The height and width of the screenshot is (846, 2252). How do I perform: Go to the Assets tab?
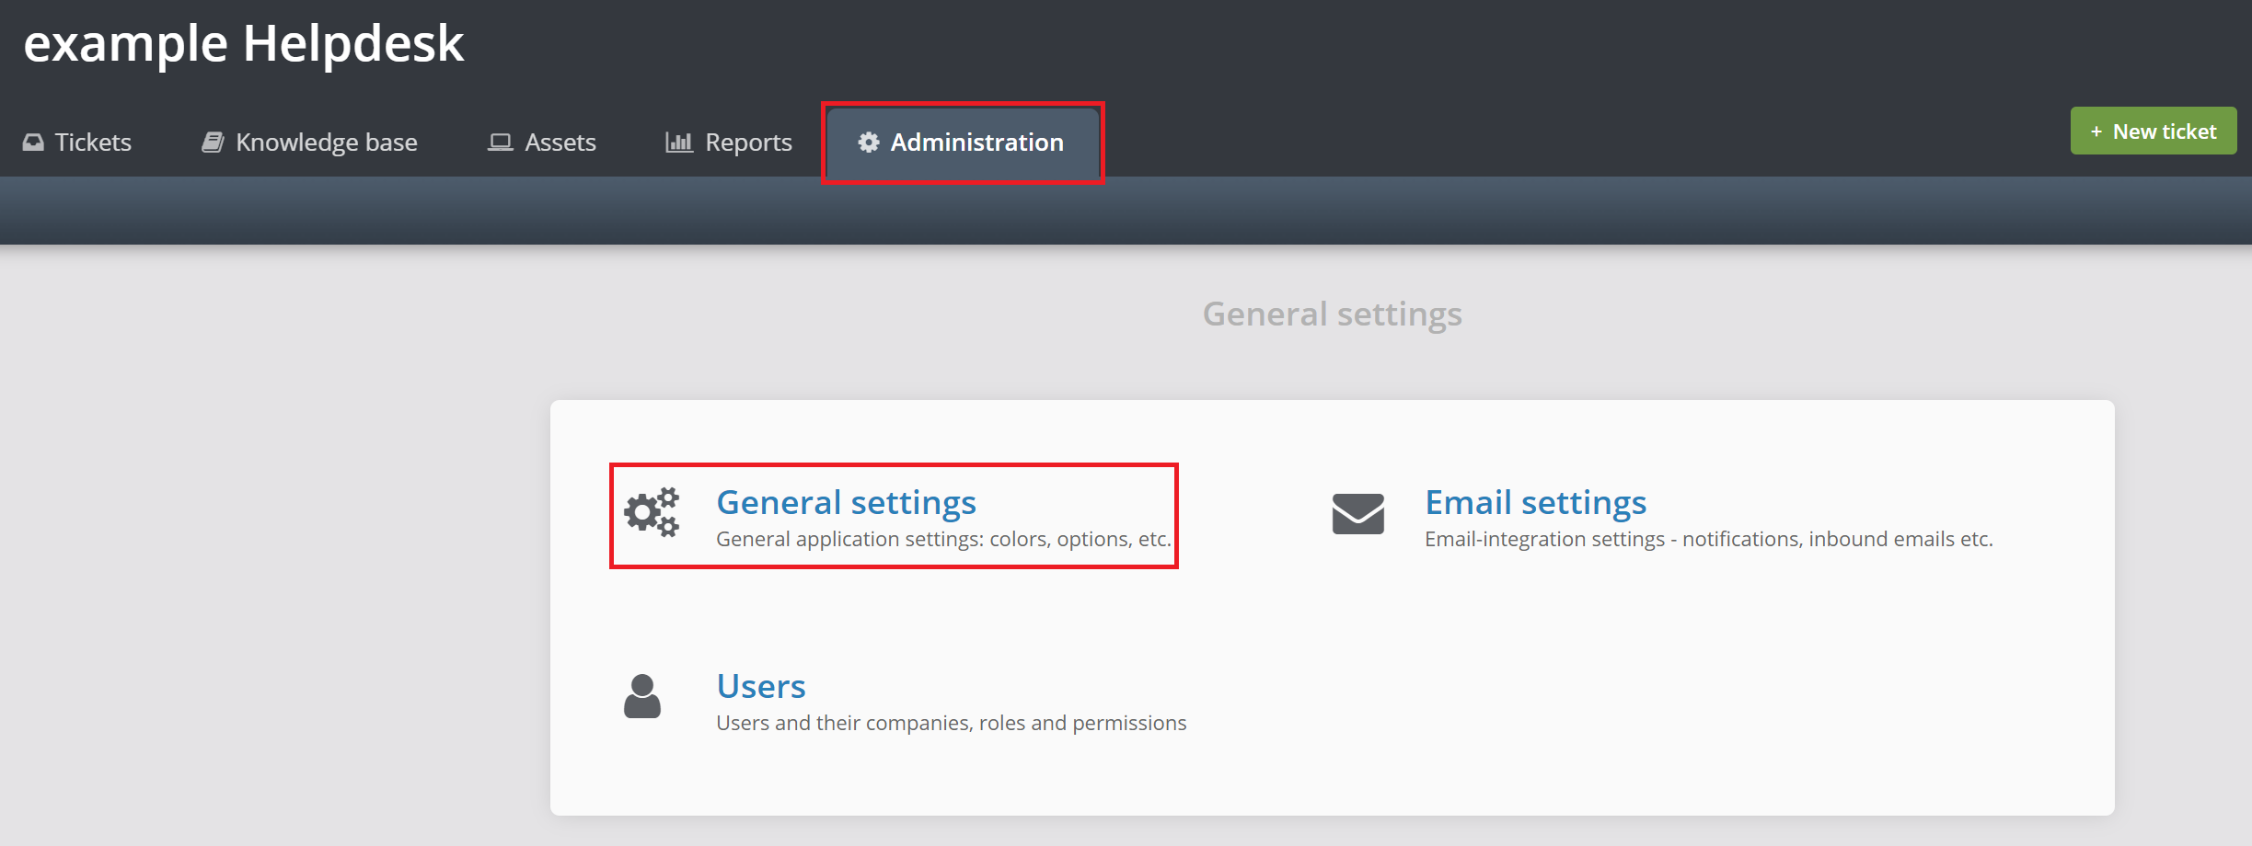point(560,143)
